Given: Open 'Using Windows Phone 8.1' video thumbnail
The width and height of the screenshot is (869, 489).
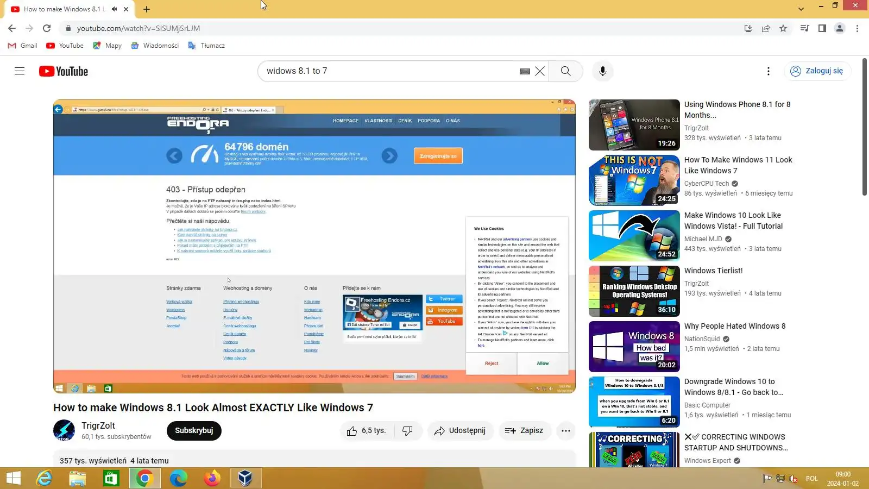Looking at the screenshot, I should (x=634, y=125).
